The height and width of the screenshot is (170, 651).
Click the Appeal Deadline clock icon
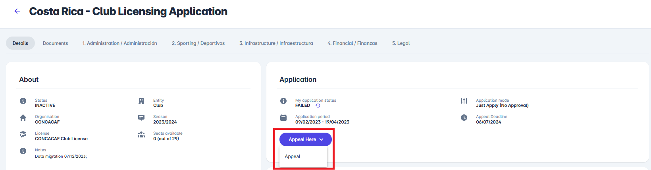pyautogui.click(x=464, y=118)
